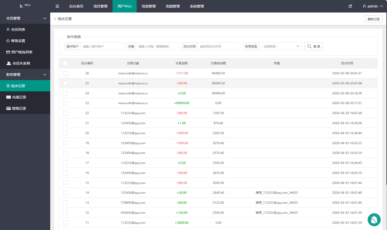This screenshot has height=230, width=387.
Task: Click the 会员列表 person icon
Action: pos(8,30)
